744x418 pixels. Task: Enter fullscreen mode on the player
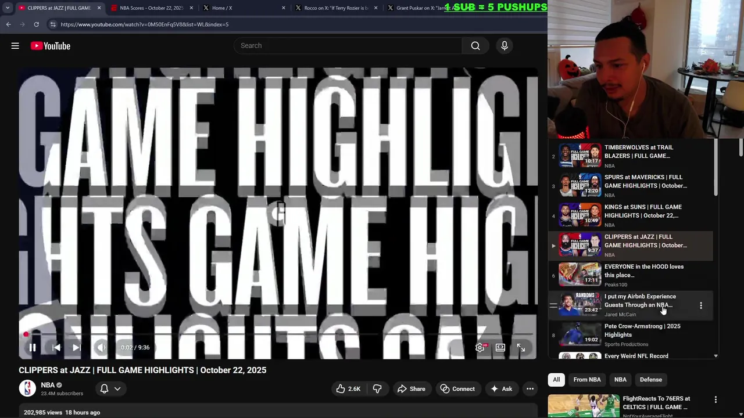coord(521,348)
